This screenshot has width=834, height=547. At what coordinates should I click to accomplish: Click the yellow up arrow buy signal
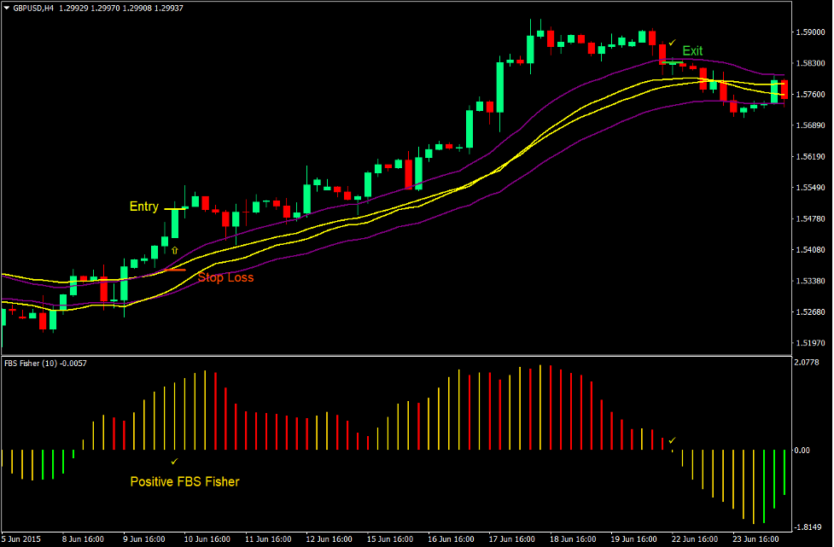coord(175,250)
